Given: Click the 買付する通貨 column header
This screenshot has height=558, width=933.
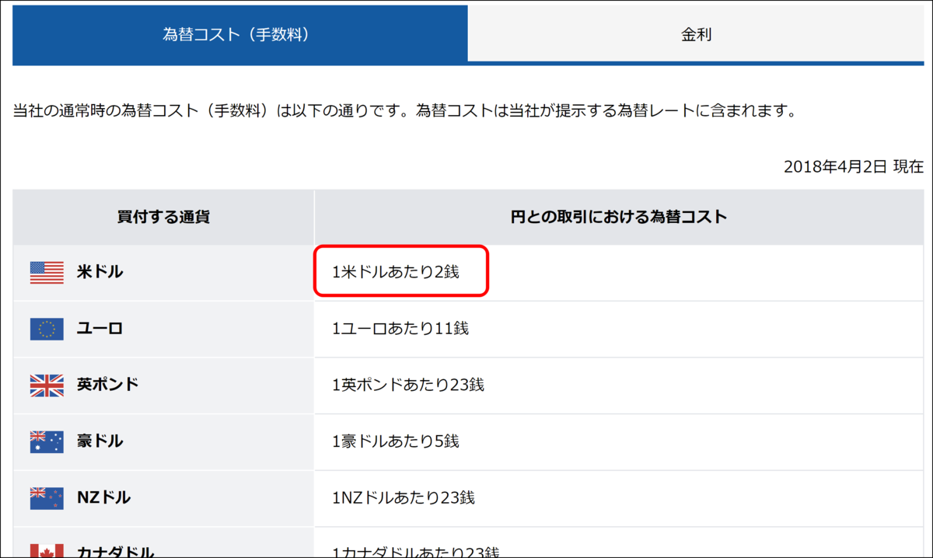Looking at the screenshot, I should click(161, 217).
